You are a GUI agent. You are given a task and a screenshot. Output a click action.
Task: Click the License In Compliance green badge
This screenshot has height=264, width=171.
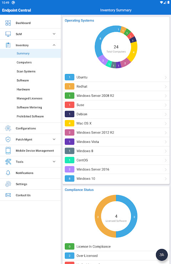69,246
